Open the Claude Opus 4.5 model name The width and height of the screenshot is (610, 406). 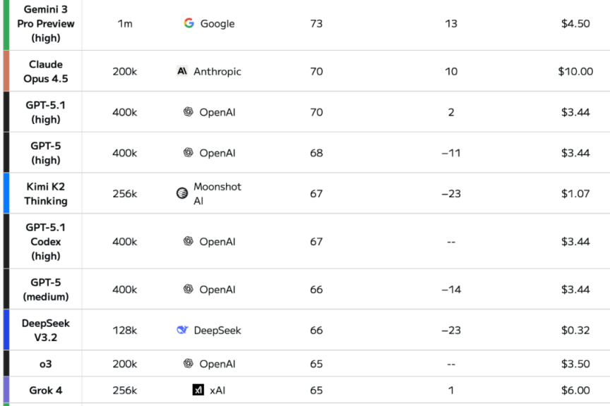[46, 71]
